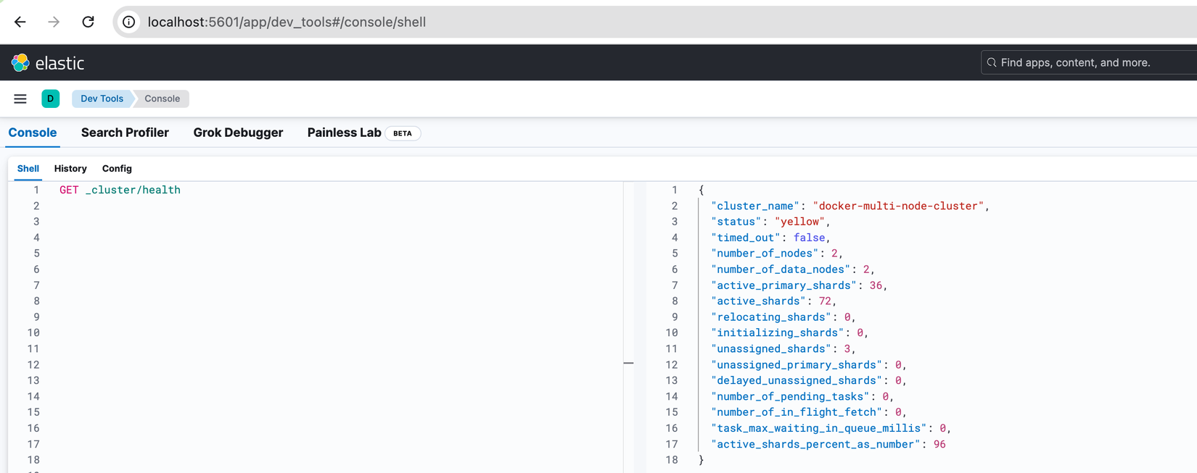This screenshot has height=473, width=1197.
Task: Open the green D space avatar
Action: pos(51,99)
